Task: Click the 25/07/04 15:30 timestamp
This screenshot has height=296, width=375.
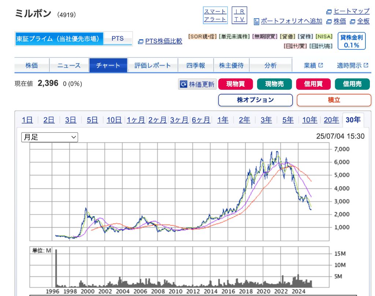Action: pos(340,136)
